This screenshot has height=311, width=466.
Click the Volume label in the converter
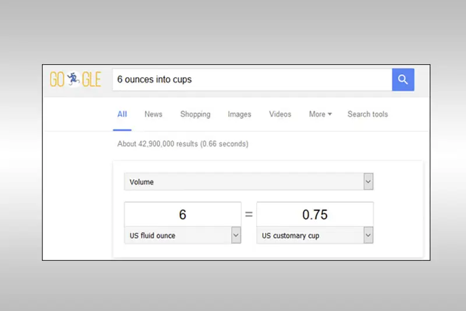(x=142, y=182)
